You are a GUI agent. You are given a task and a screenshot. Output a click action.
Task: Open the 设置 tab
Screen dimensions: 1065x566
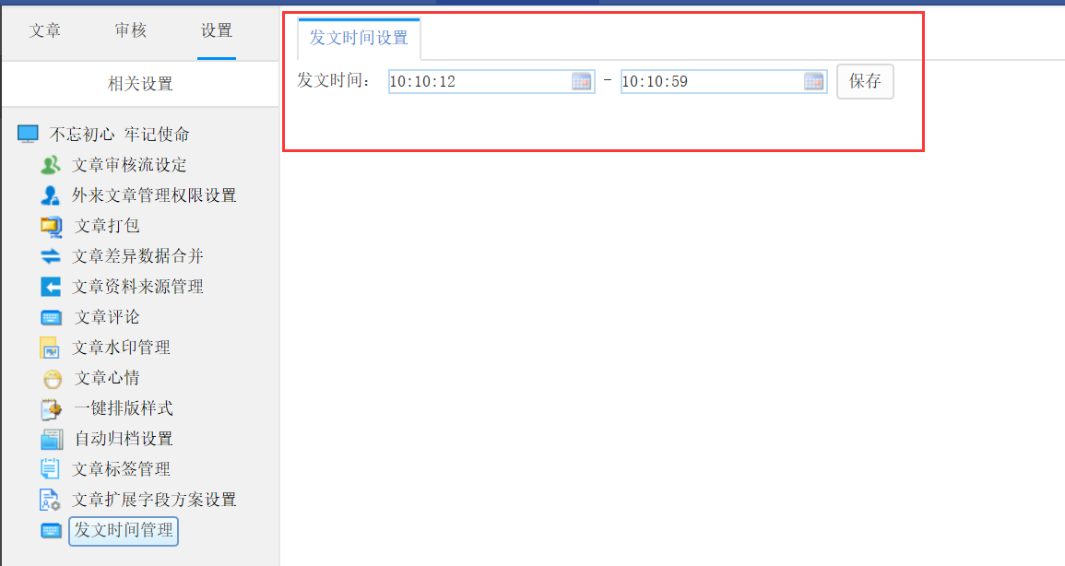217,30
